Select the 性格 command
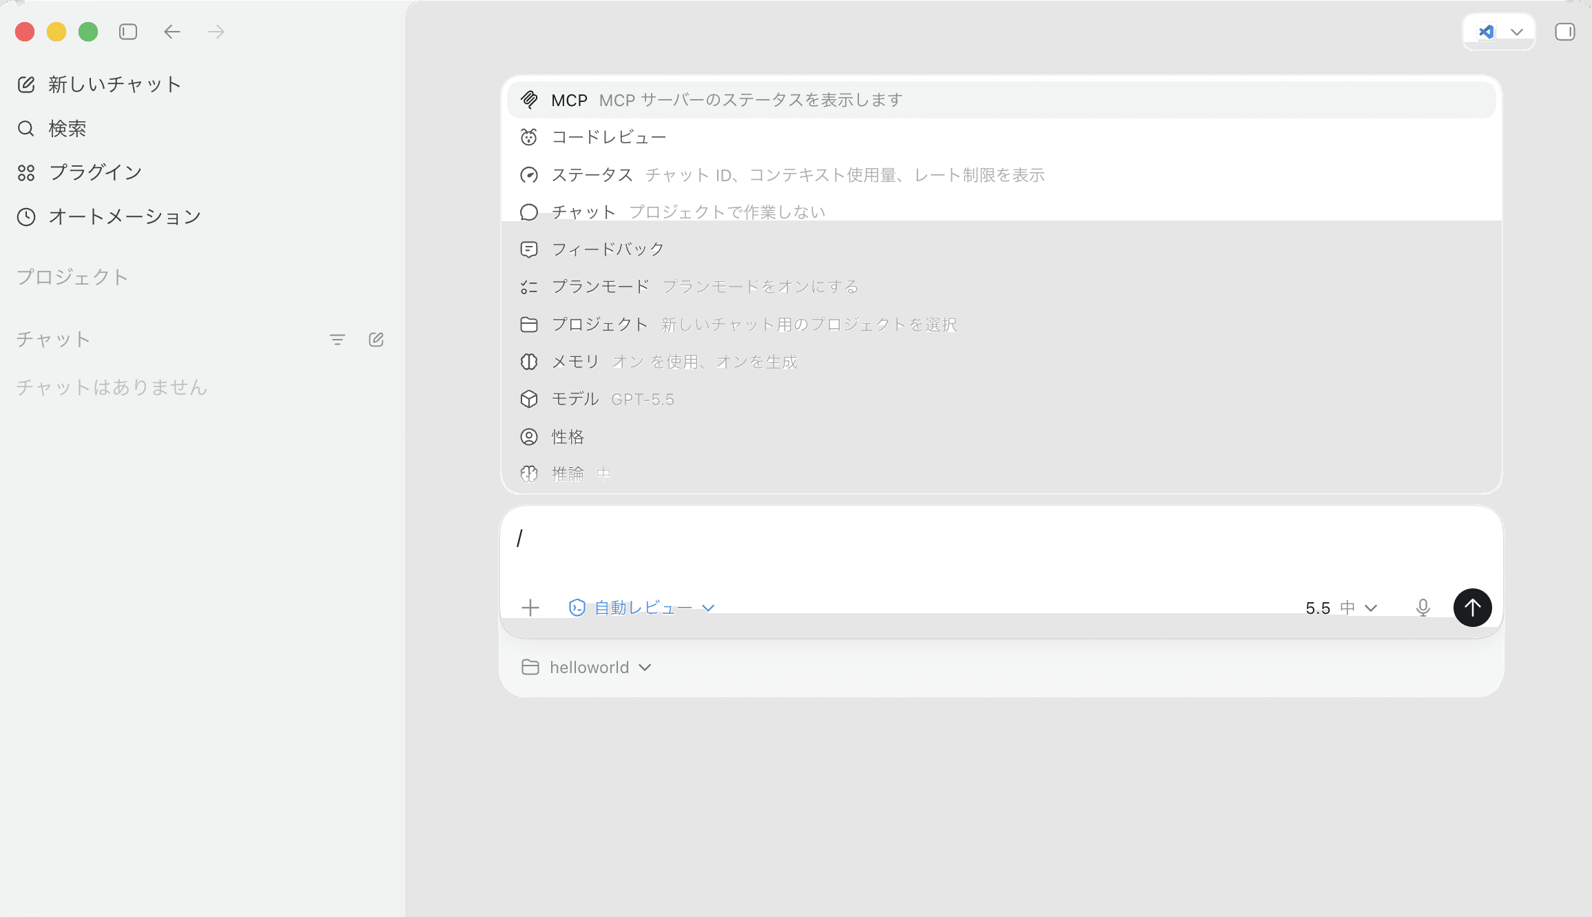The image size is (1592, 917). [x=1002, y=437]
